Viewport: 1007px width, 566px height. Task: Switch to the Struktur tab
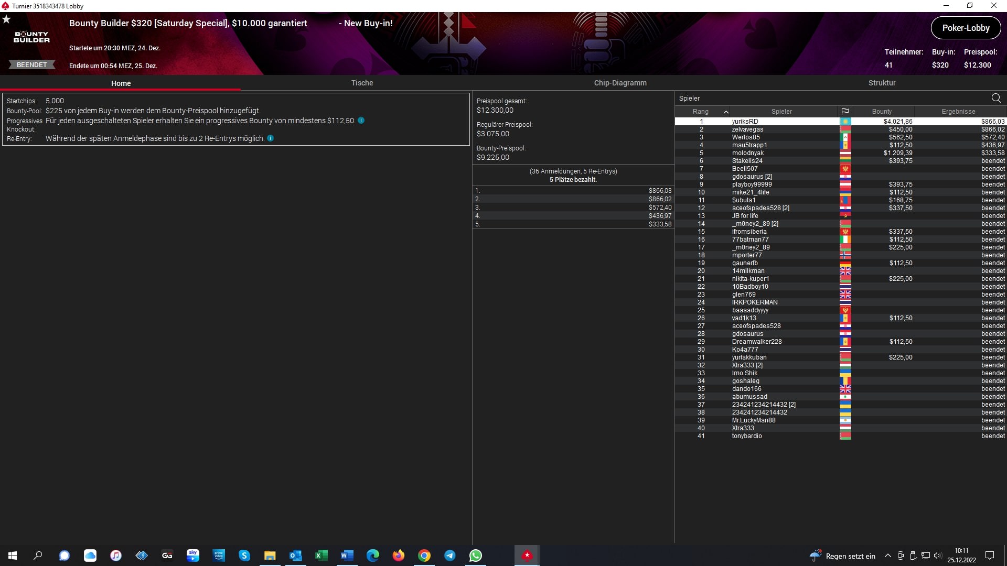click(882, 83)
